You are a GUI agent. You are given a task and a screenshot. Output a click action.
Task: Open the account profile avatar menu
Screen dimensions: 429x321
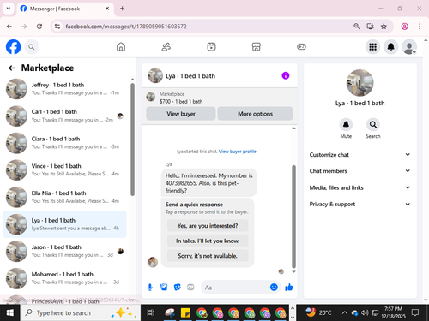point(409,47)
